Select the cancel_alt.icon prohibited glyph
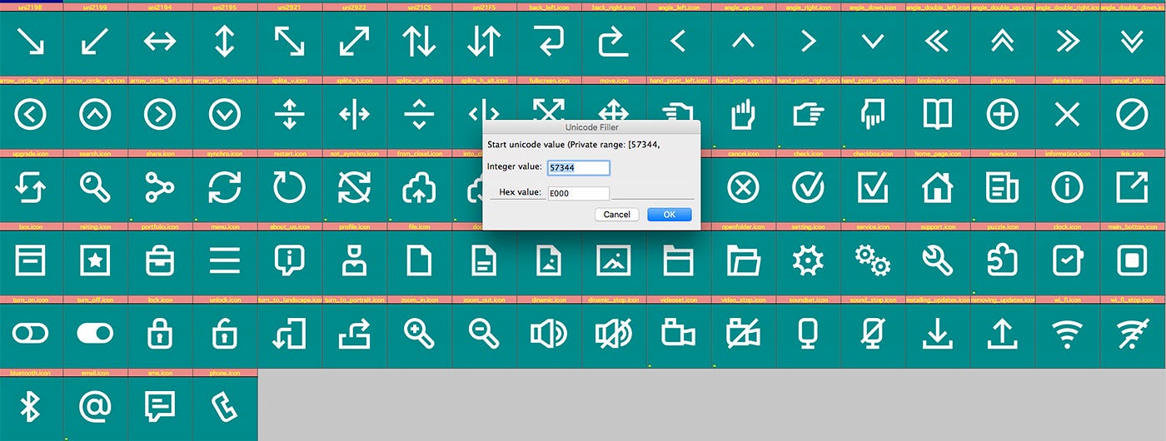The image size is (1166, 441). click(1132, 115)
